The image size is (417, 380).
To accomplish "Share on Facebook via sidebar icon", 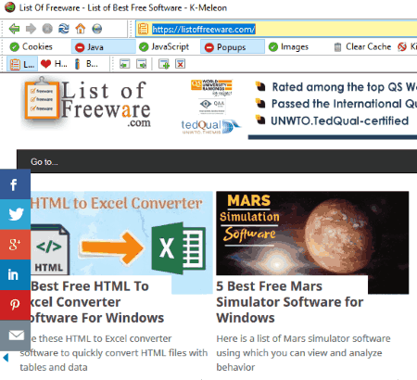I will 15,184.
